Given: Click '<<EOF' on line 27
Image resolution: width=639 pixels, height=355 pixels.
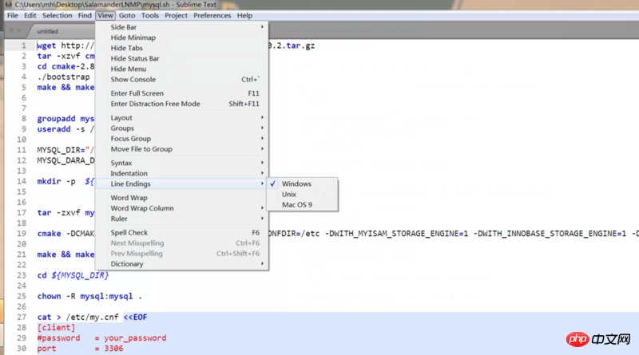Looking at the screenshot, I should tap(135, 318).
